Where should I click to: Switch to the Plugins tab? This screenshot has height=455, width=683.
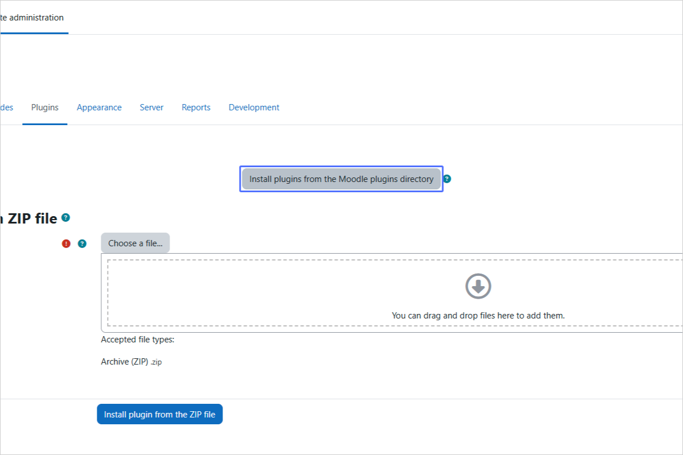click(45, 107)
